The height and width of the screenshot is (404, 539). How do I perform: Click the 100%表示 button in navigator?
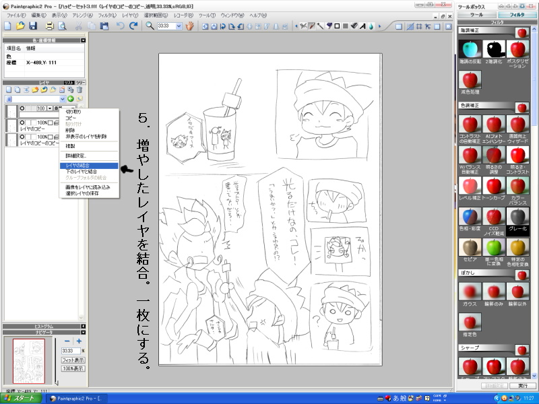73,368
